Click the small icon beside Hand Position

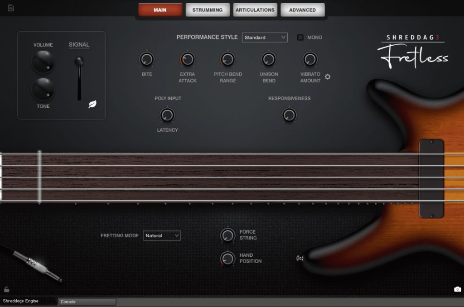tap(299, 258)
